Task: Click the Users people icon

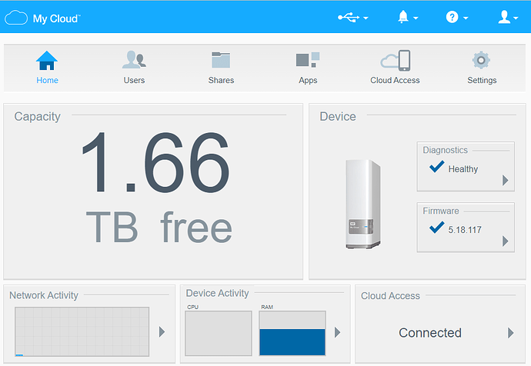Action: pyautogui.click(x=134, y=59)
